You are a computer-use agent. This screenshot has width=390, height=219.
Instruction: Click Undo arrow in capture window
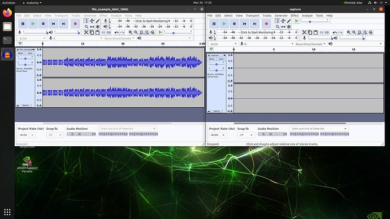coord(335,32)
